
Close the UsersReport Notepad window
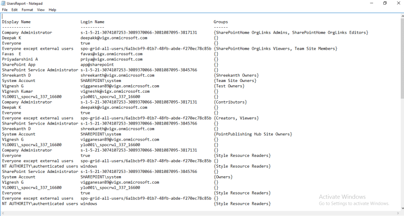click(x=398, y=3)
